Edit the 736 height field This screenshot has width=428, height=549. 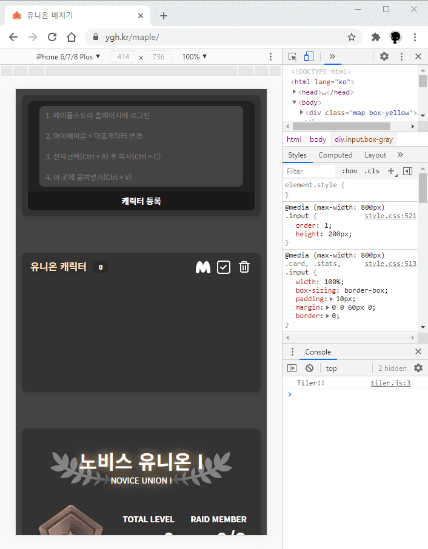158,57
